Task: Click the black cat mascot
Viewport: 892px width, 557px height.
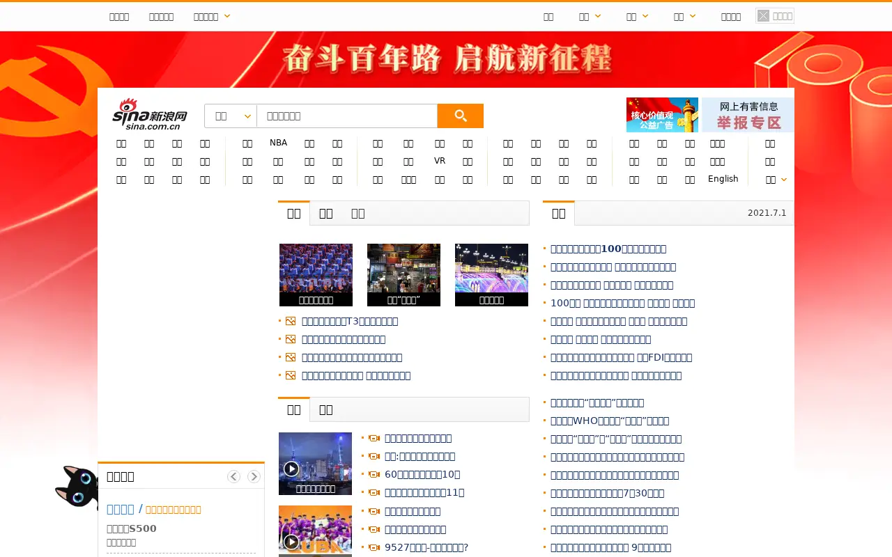Action: coord(77,486)
